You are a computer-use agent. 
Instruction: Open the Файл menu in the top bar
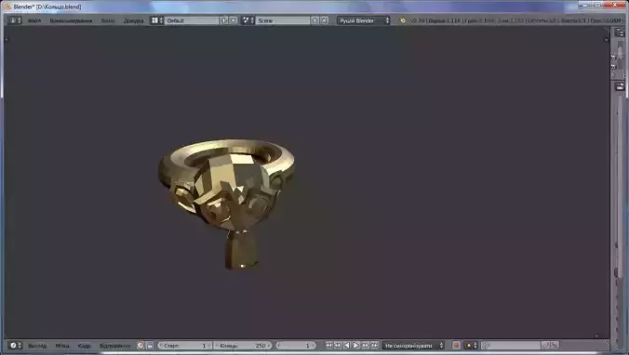click(x=34, y=20)
